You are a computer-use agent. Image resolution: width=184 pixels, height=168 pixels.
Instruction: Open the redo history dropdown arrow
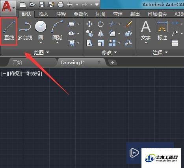click(x=91, y=5)
